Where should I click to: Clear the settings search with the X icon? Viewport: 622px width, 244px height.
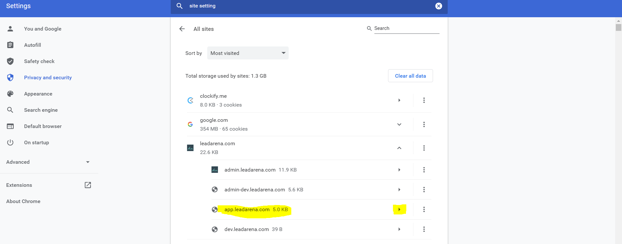pyautogui.click(x=439, y=6)
